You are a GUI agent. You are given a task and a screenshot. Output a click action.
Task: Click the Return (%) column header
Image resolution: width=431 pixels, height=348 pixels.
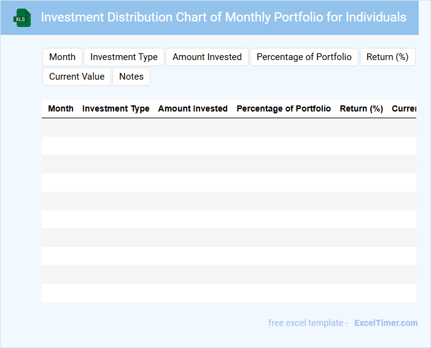tap(361, 108)
